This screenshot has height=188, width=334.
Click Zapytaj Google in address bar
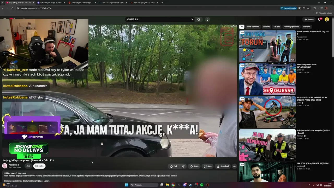[x=288, y=8]
